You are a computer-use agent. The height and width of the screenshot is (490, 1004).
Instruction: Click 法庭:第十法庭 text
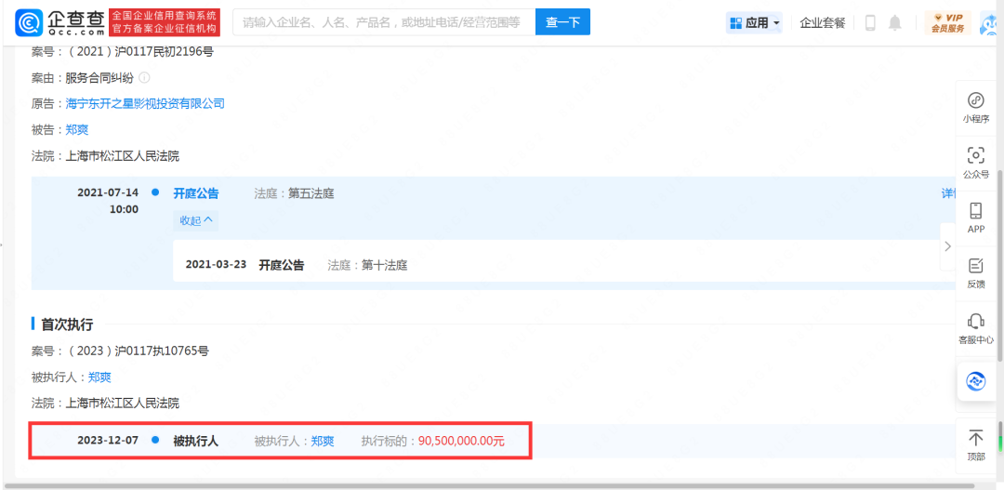[367, 265]
